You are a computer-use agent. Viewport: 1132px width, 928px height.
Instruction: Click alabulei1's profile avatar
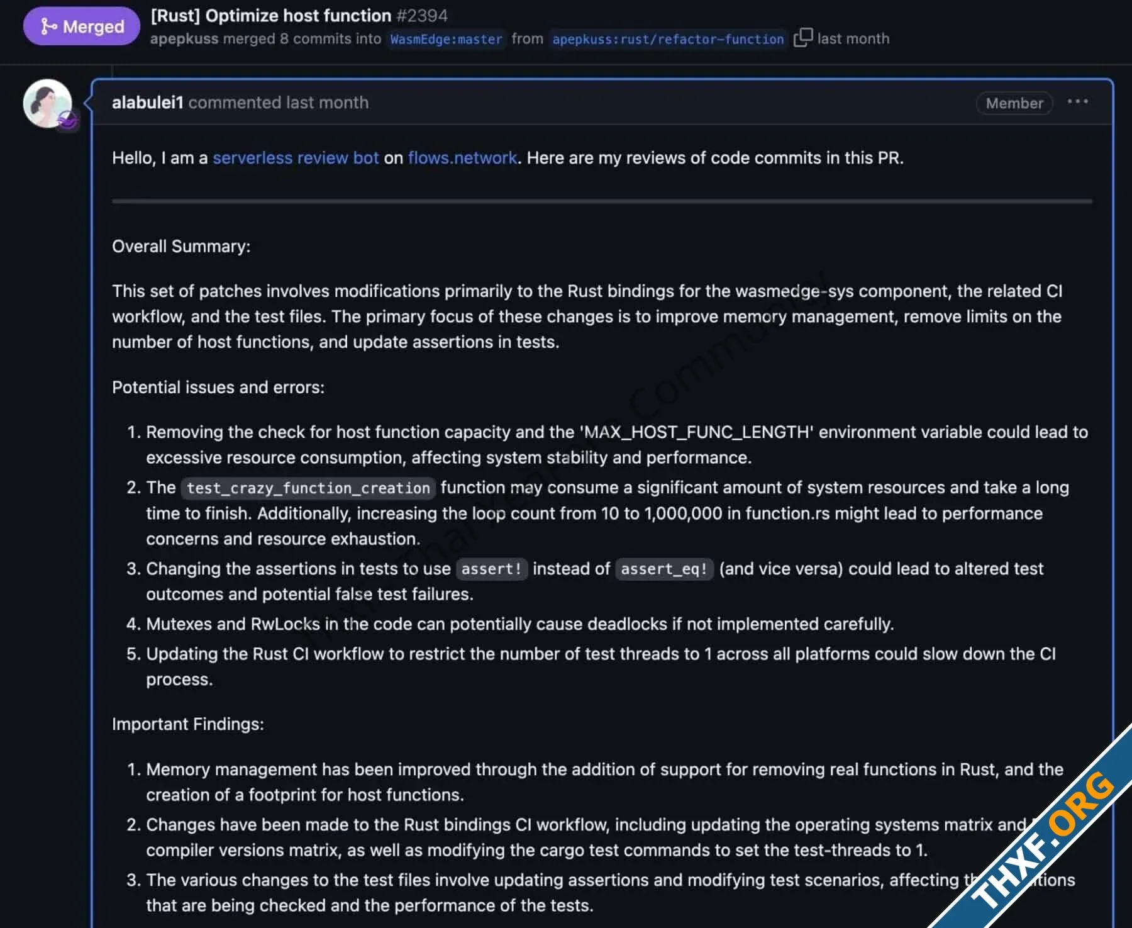pos(48,103)
